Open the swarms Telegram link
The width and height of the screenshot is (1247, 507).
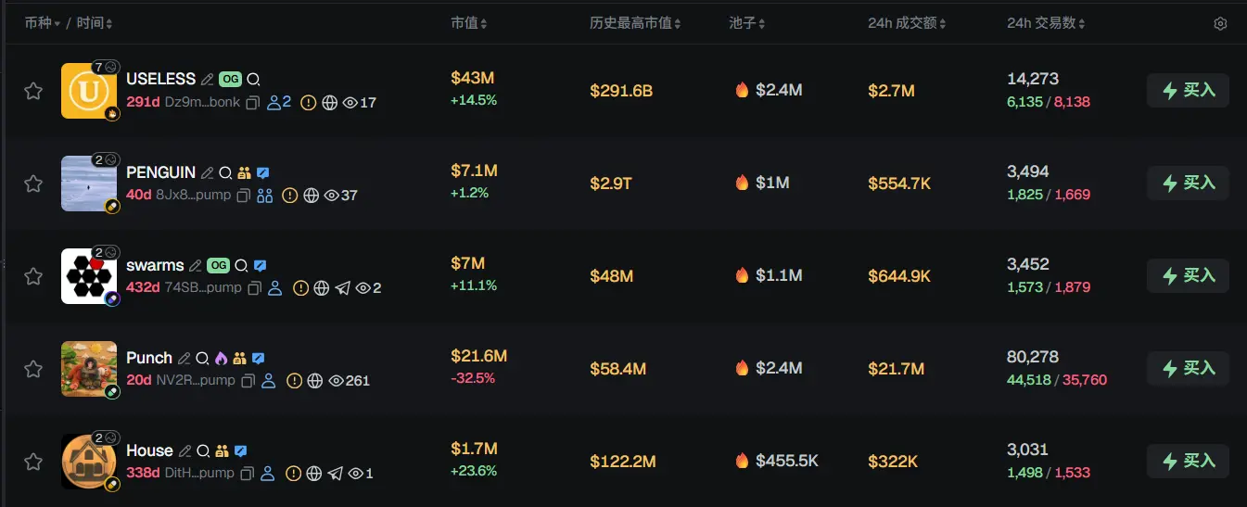coord(343,288)
